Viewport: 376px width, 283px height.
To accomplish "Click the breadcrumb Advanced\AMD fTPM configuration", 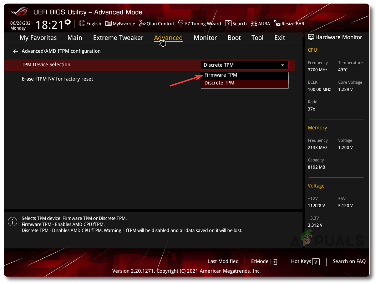I will click(61, 51).
